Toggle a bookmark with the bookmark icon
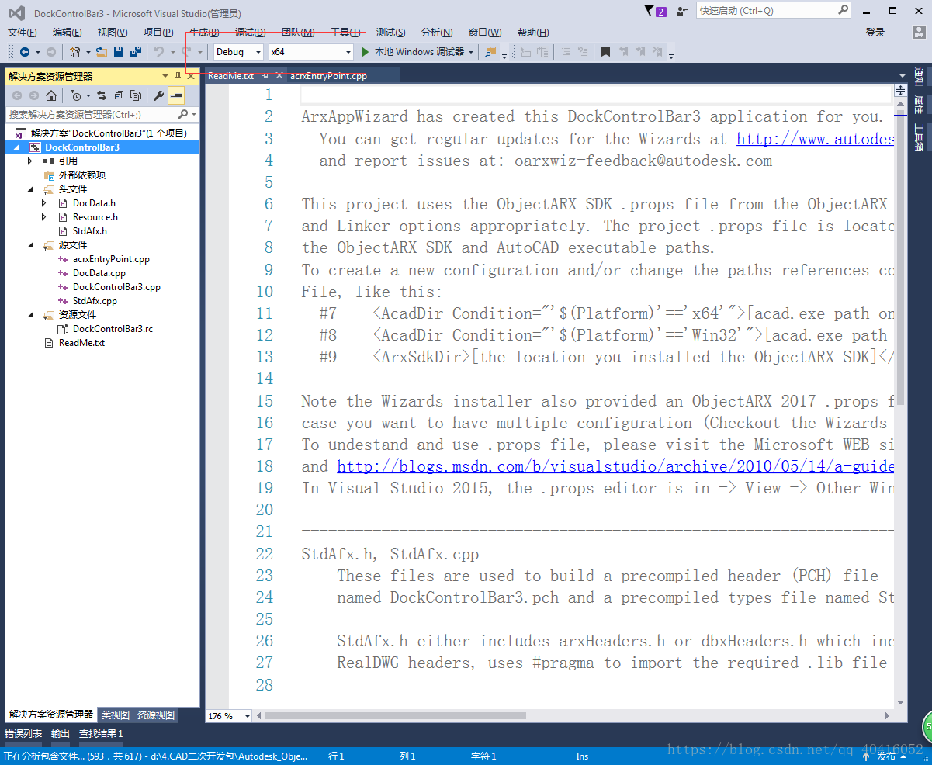932x765 pixels. tap(605, 52)
